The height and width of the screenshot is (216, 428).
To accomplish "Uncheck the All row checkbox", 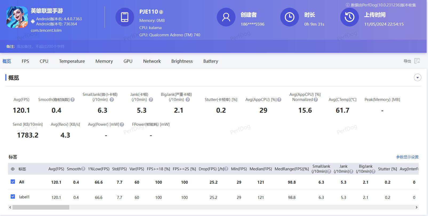I will (13, 182).
